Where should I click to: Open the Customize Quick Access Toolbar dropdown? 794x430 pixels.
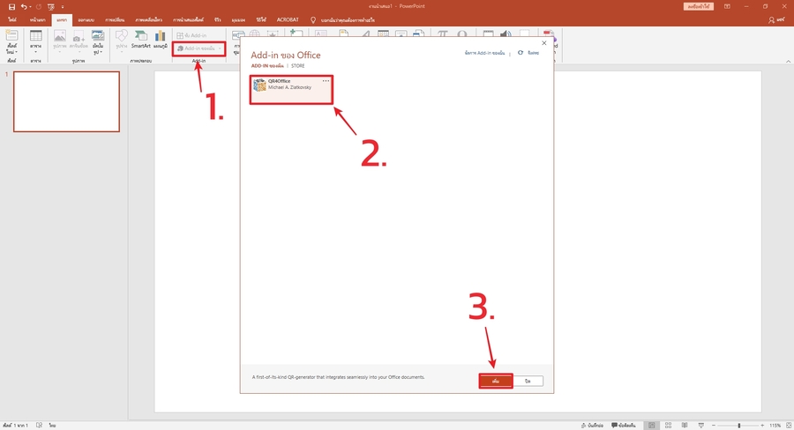63,7
